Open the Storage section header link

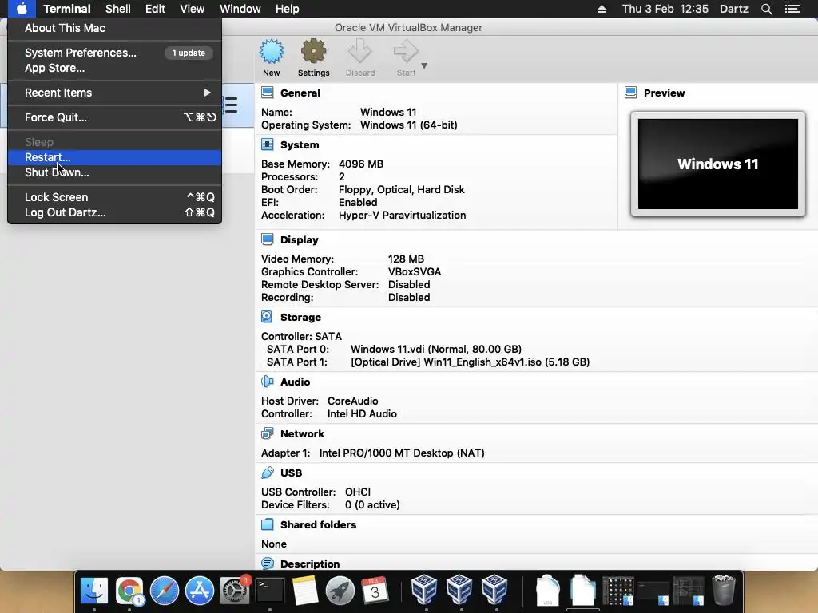[300, 318]
